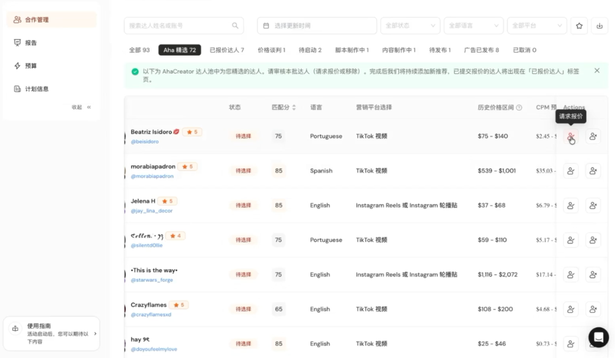Open the @jay_lina_decor profile link
Image resolution: width=615 pixels, height=358 pixels.
point(151,211)
